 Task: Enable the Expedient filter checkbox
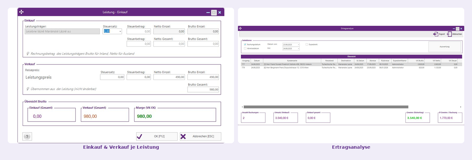307,44
